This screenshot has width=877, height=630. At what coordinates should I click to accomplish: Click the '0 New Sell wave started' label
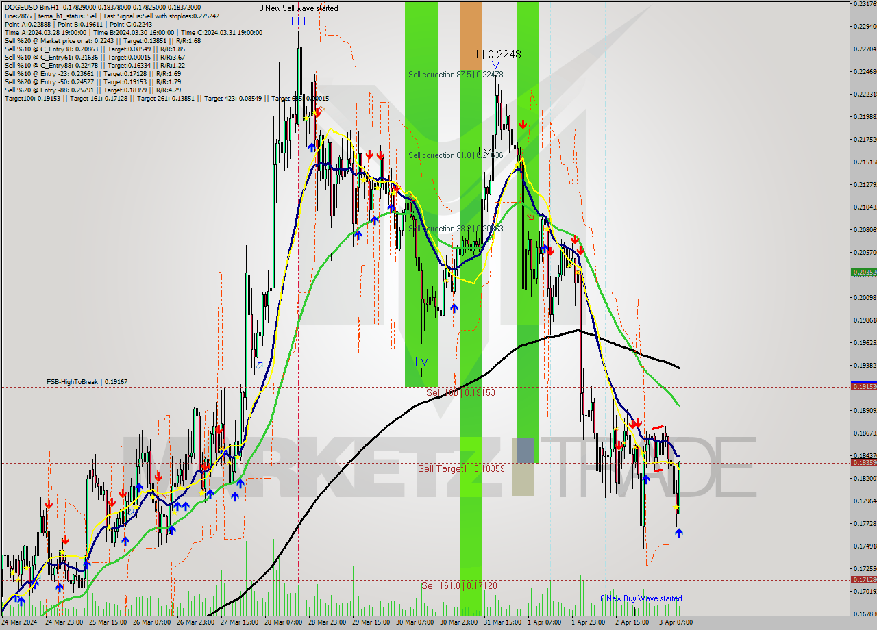tap(298, 8)
